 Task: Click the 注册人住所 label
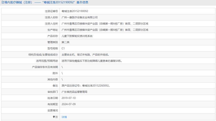tap(51, 24)
